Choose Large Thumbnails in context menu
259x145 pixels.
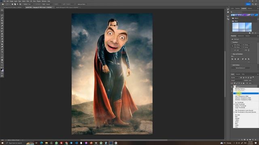[x=240, y=108]
